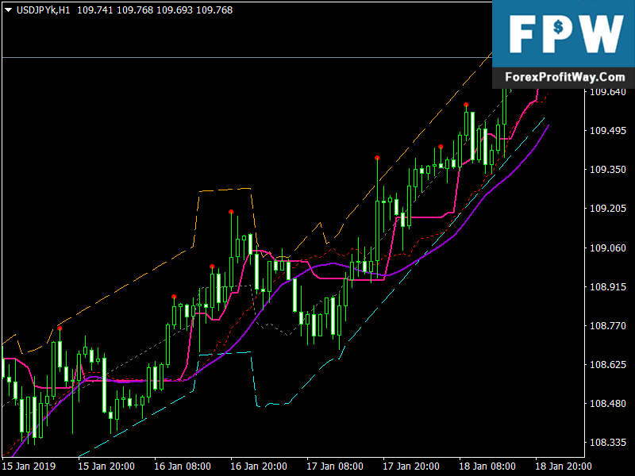Select the 16 Jan 08:00 time label

(x=183, y=466)
